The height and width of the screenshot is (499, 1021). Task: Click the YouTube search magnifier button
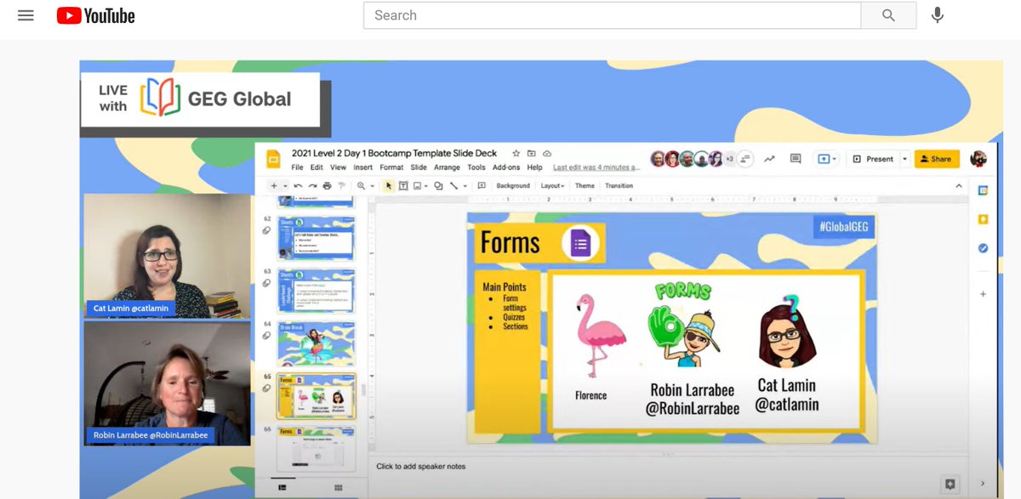click(x=888, y=15)
